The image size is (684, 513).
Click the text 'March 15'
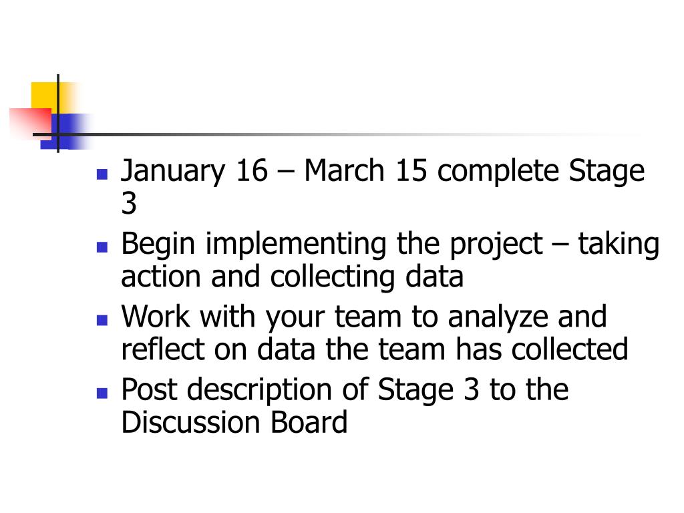(365, 170)
